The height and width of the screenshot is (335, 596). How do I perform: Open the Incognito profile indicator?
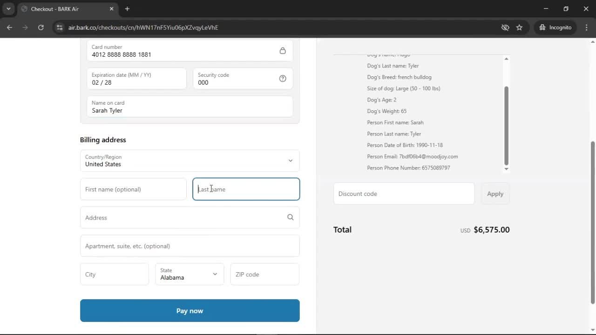coord(555,27)
